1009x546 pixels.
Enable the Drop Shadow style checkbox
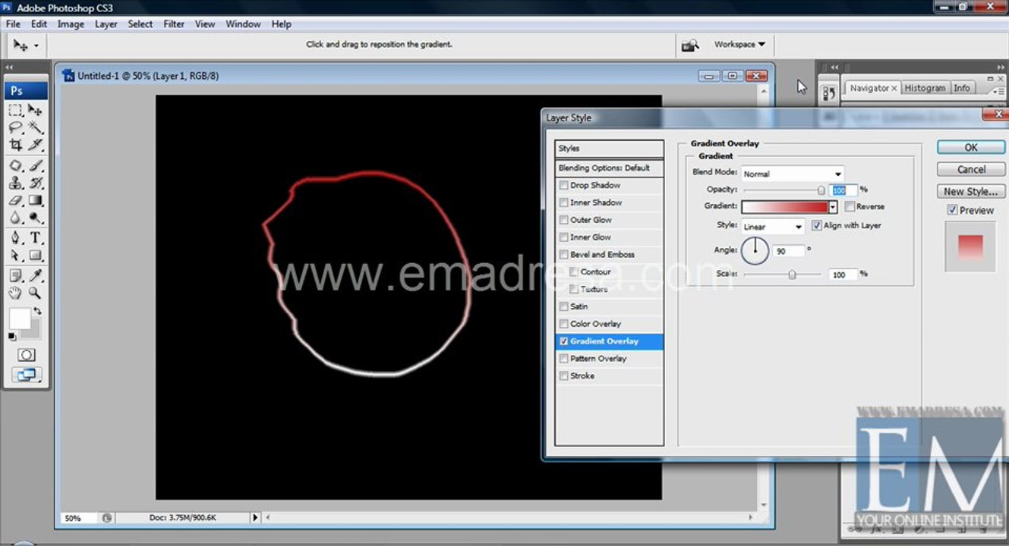563,185
